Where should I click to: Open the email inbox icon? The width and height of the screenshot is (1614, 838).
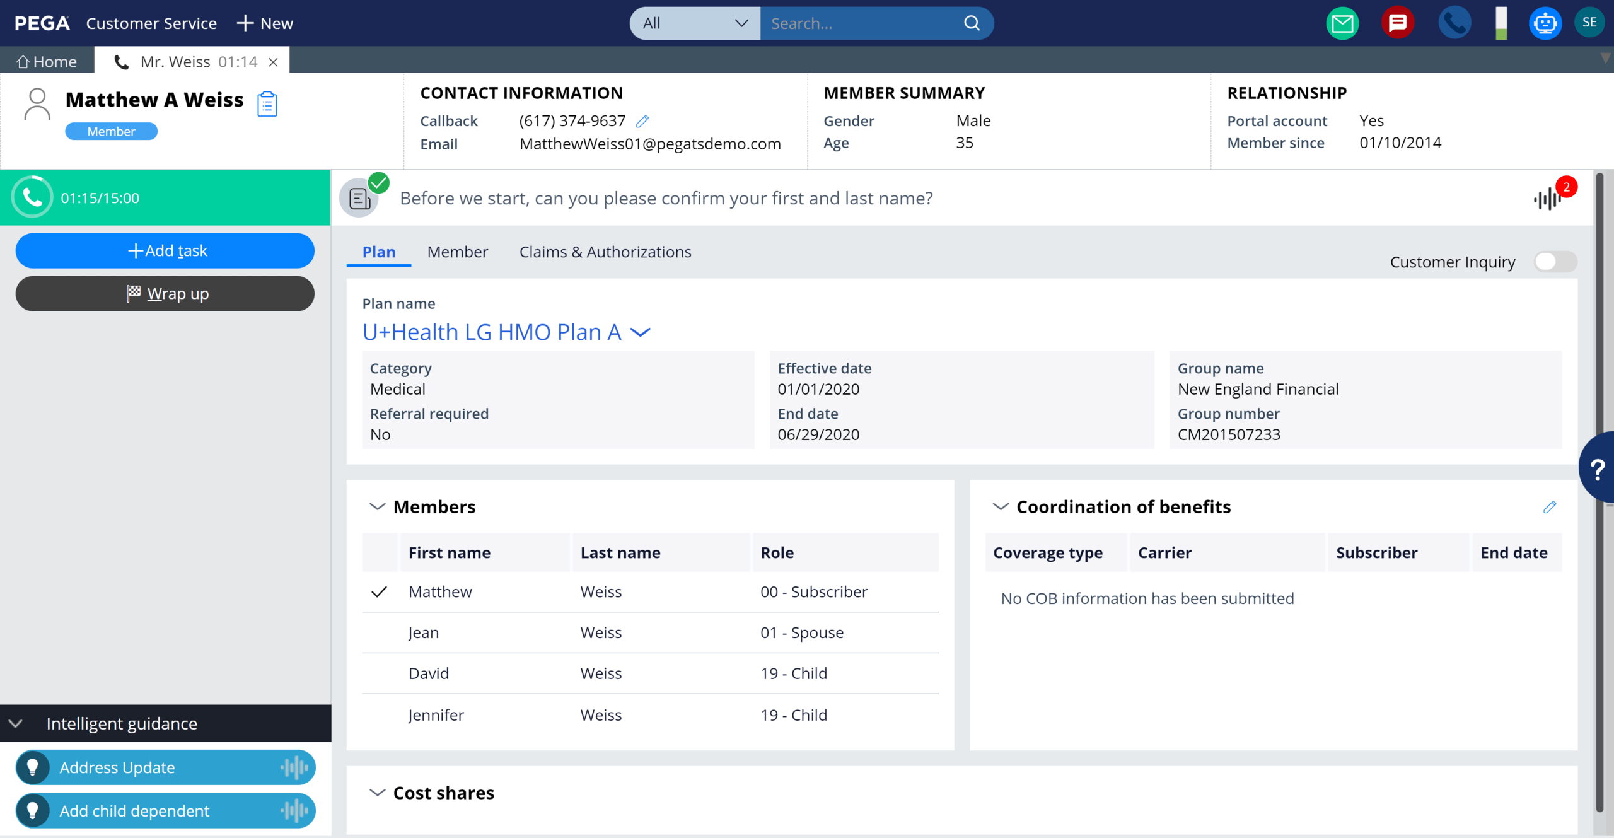(1342, 23)
